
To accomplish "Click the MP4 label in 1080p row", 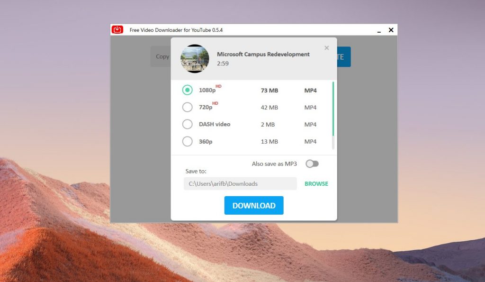I will tap(310, 91).
